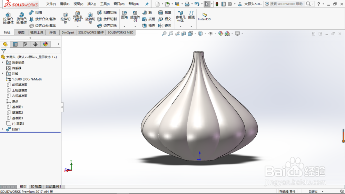Open the DimXpertManager panel tab
Viewport: 345px width, 194px height.
click(35, 44)
